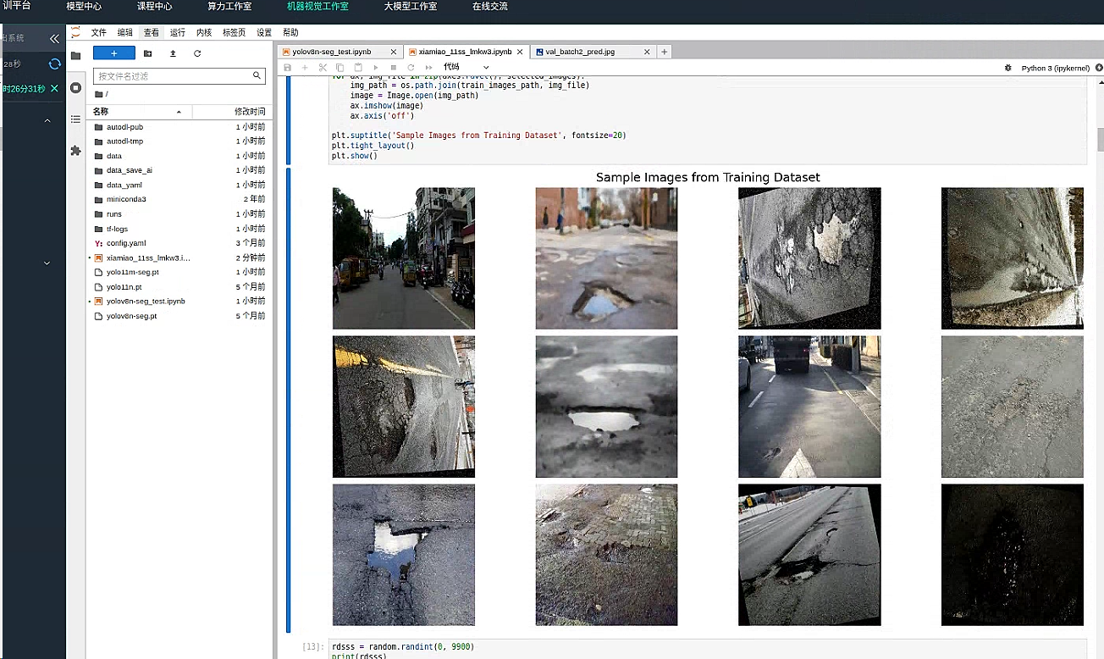
Task: Collapse the platform sidebar with double chevron
Action: point(54,38)
